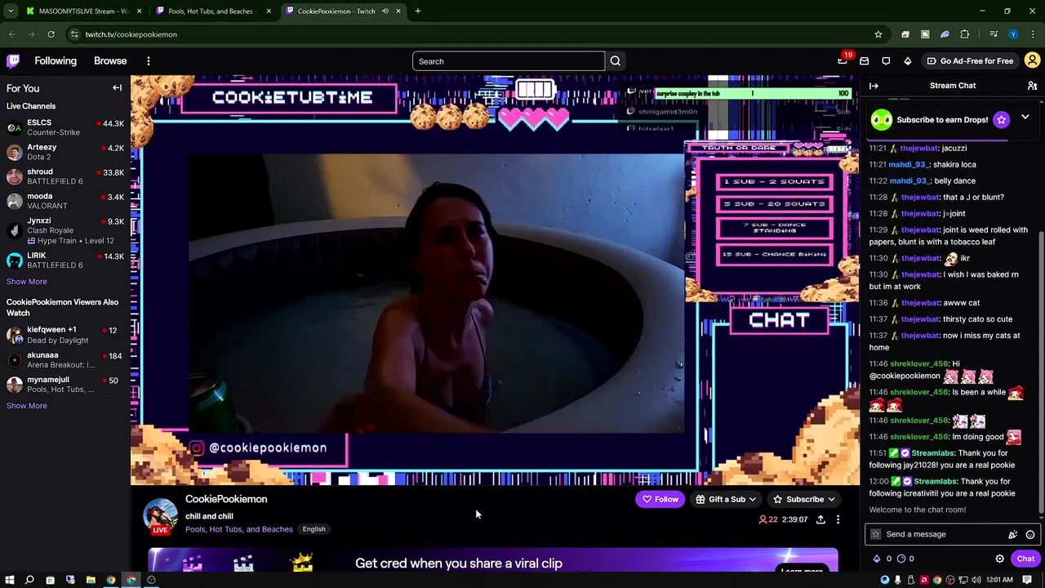
Task: Open the Windows Start menu
Action: click(10, 580)
